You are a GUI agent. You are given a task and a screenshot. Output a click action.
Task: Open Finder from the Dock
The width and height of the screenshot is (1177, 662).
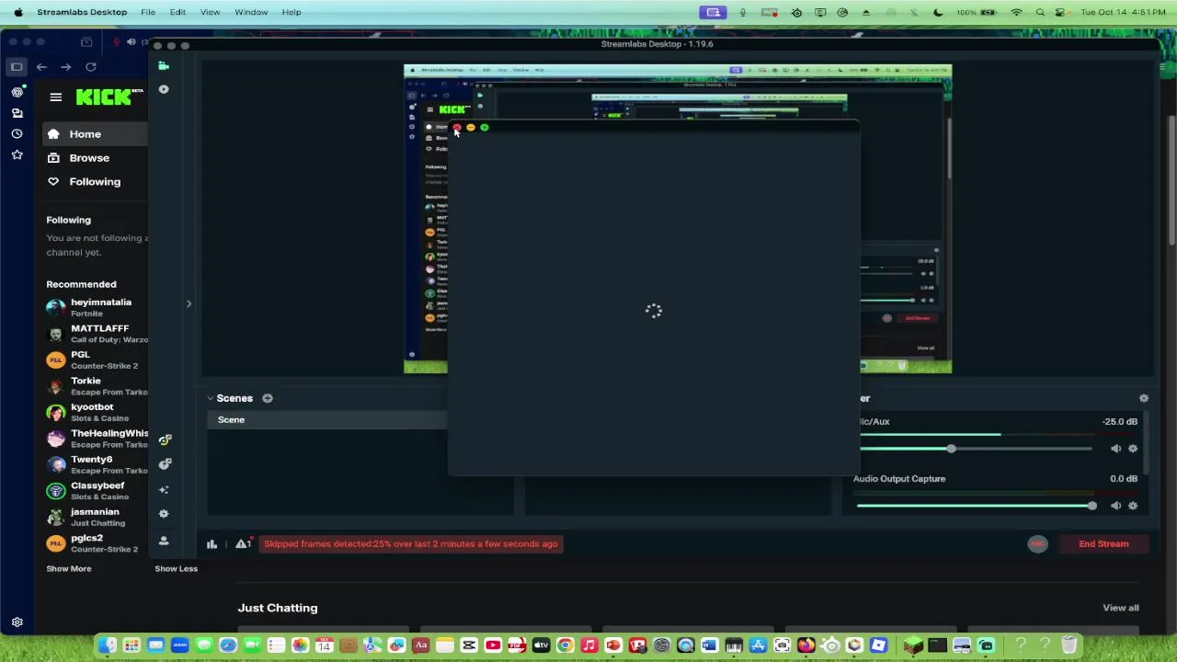(x=108, y=645)
